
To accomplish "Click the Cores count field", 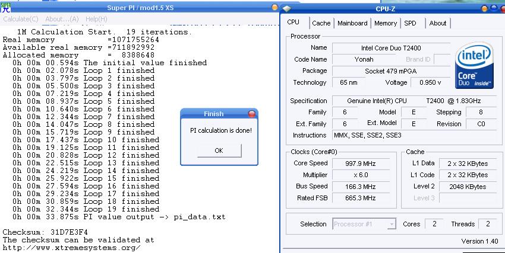I will click(434, 224).
